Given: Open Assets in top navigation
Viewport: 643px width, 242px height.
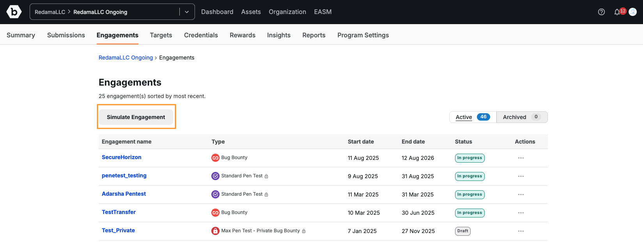Looking at the screenshot, I should [x=251, y=12].
